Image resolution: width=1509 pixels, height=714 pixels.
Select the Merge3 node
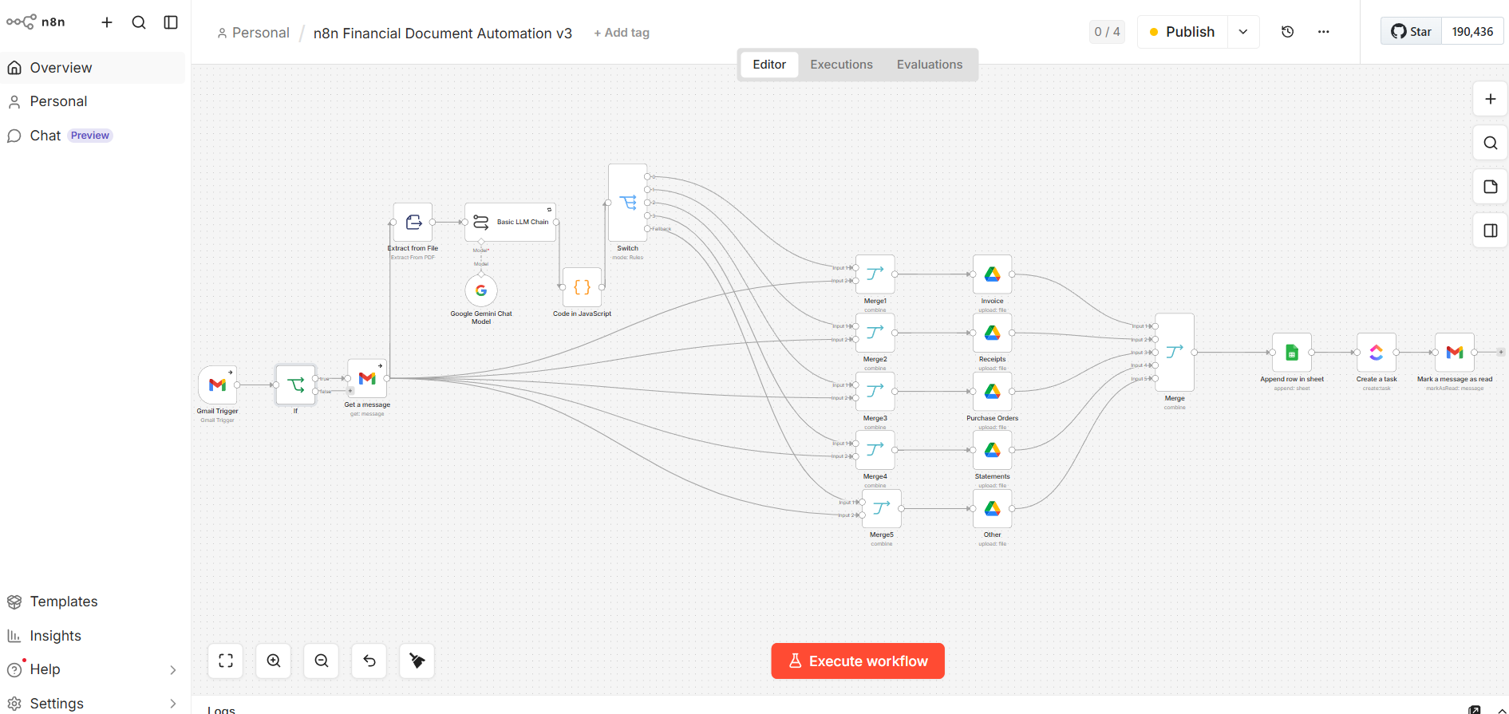875,391
